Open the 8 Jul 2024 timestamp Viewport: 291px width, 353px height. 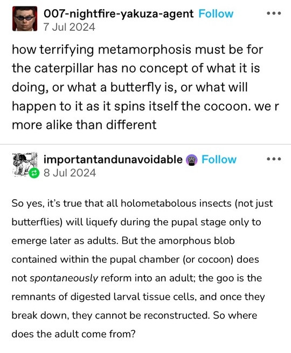(70, 173)
